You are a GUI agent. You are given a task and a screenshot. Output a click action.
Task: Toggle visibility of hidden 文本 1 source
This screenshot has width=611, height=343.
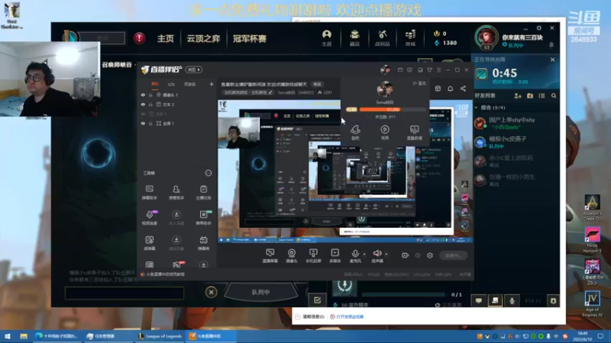[x=143, y=114]
